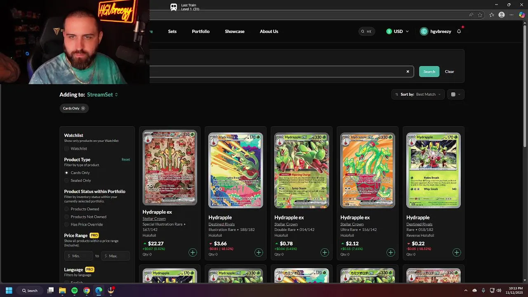Image resolution: width=528 pixels, height=297 pixels.
Task: Open Edge favorites list icon
Action: 492,15
